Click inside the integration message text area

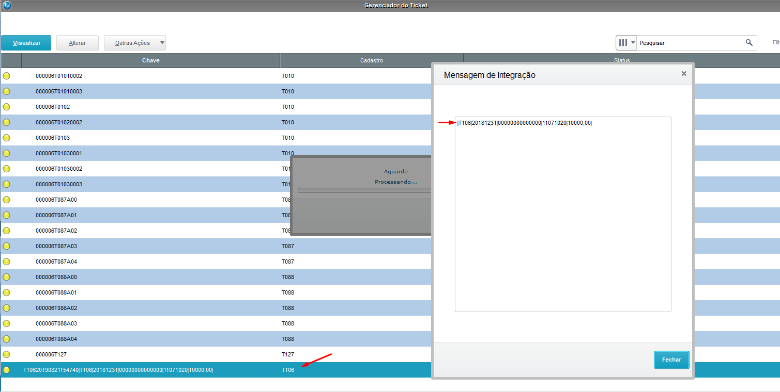tap(563, 214)
